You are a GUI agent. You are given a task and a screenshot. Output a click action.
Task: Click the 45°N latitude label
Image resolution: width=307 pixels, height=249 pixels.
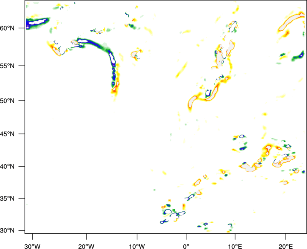coord(7,134)
